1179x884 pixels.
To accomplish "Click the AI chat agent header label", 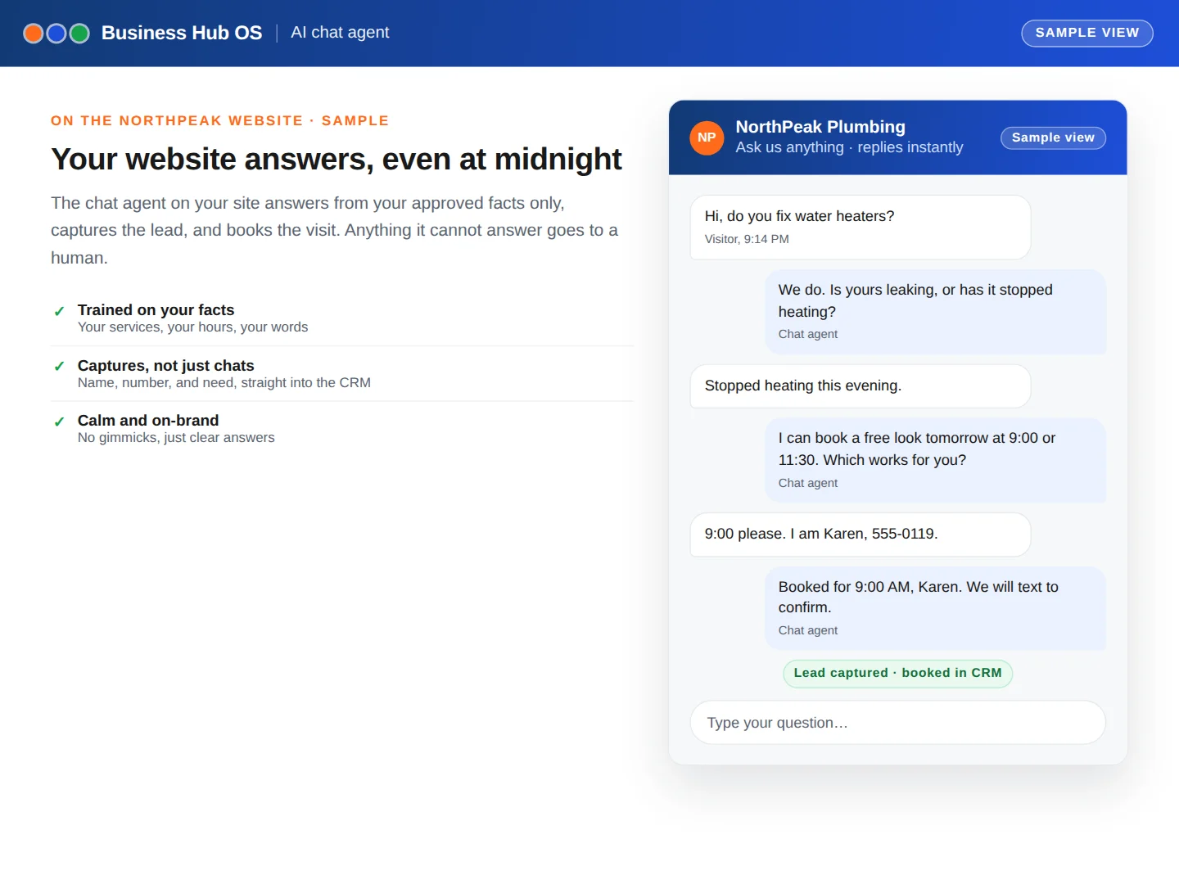I will (x=340, y=33).
